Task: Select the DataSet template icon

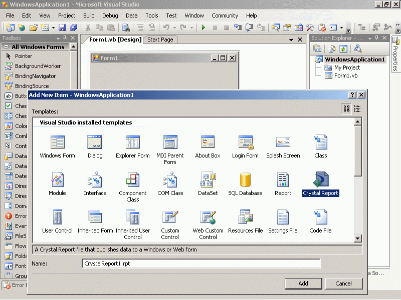Action: click(208, 180)
